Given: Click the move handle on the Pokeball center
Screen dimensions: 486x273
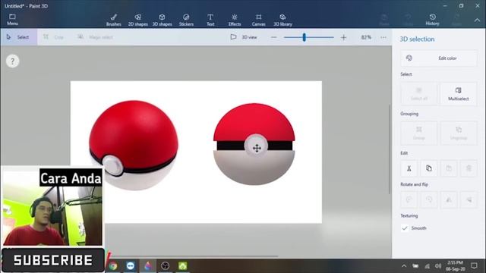Looking at the screenshot, I should [x=257, y=149].
